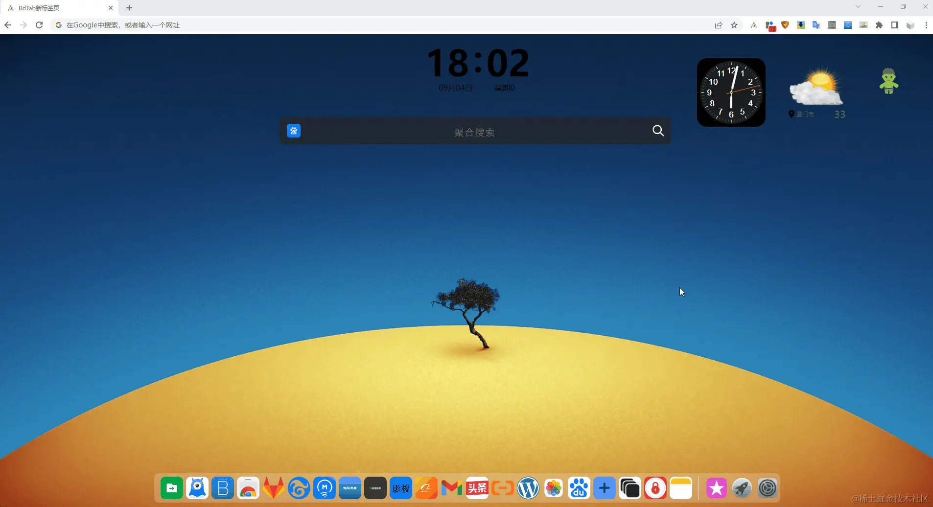Open a new browser tab with plus button
Image resolution: width=933 pixels, height=507 pixels.
point(129,8)
